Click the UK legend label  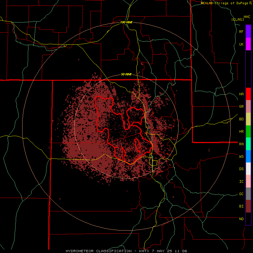coord(241,44)
